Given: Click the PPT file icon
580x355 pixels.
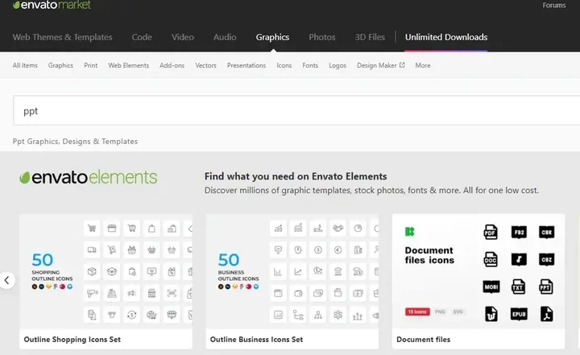Looking at the screenshot, I should (x=546, y=287).
